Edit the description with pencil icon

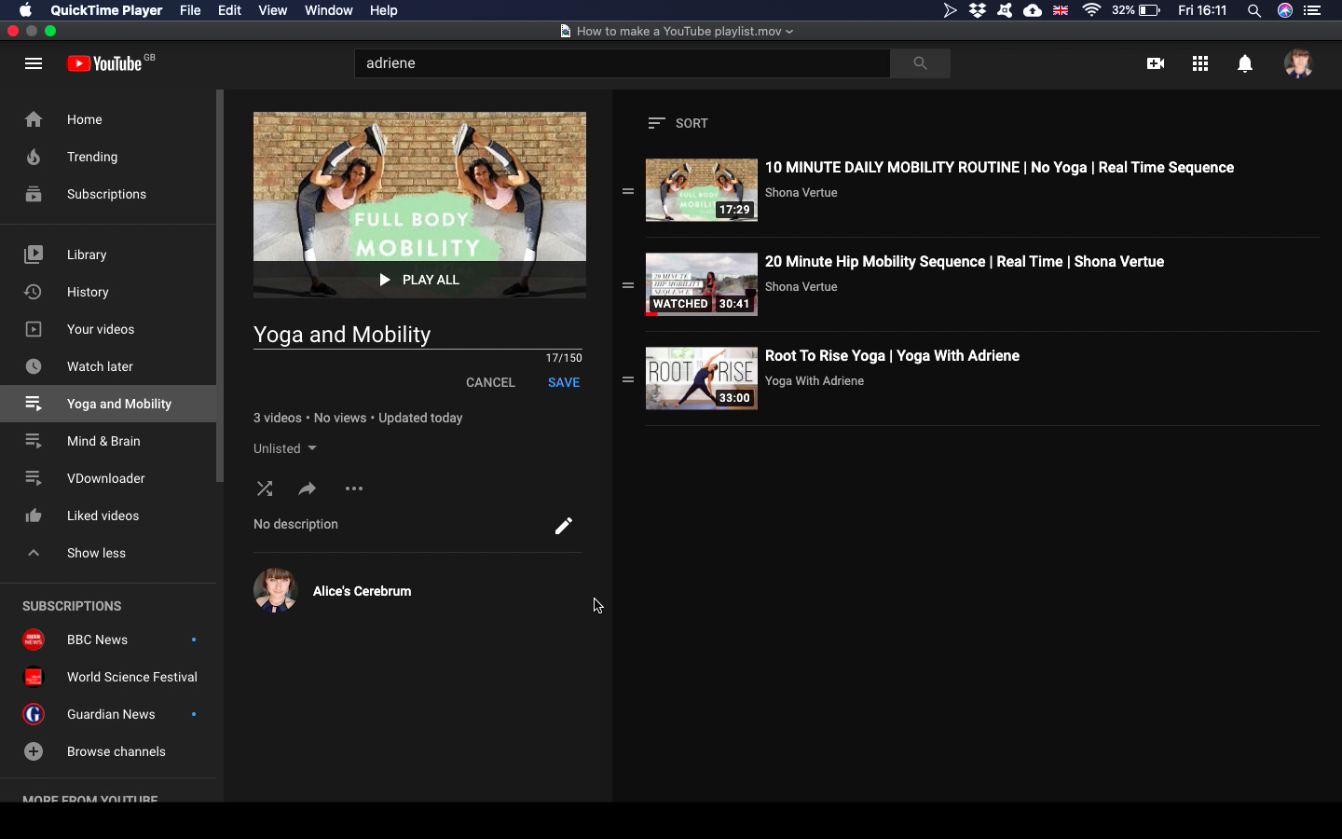(x=564, y=526)
